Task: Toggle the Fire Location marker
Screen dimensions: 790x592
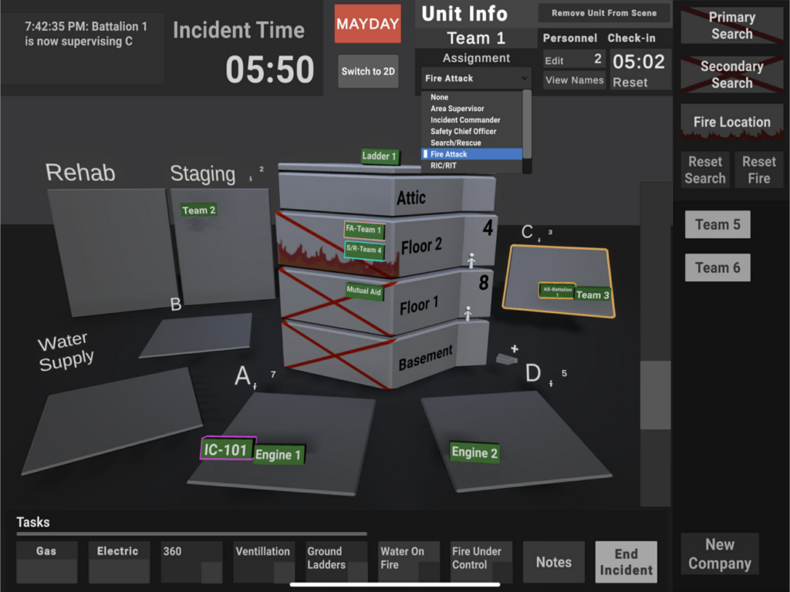Action: (x=731, y=123)
